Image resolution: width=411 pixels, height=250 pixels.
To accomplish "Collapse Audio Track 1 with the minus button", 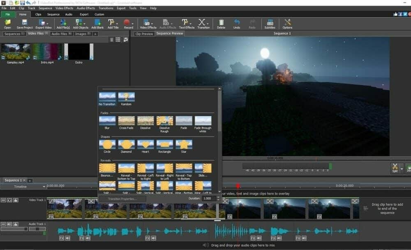I will pos(3,224).
